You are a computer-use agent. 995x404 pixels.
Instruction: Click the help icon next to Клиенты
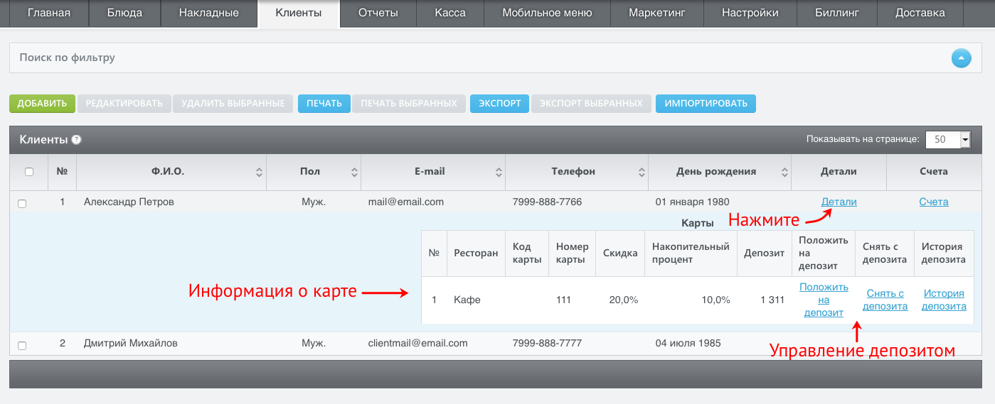point(77,140)
